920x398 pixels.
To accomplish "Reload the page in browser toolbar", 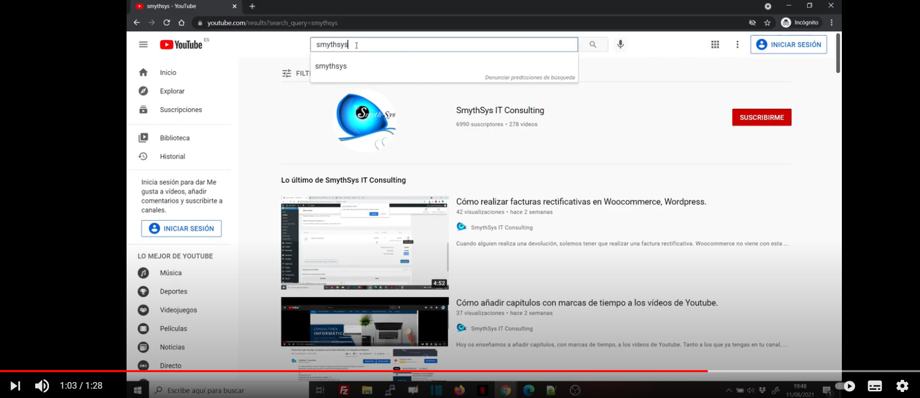I will 167,23.
